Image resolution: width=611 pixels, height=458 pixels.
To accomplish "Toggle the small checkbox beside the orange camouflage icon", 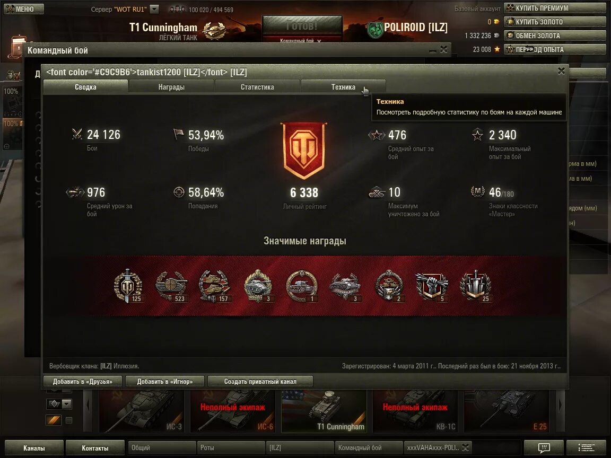I will [x=69, y=420].
